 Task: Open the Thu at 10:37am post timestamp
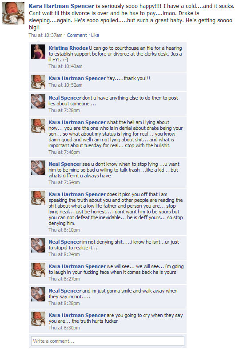point(46,35)
